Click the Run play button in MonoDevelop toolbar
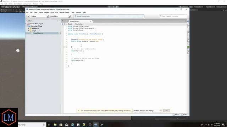The width and height of the screenshot is (227, 127). click(28, 16)
